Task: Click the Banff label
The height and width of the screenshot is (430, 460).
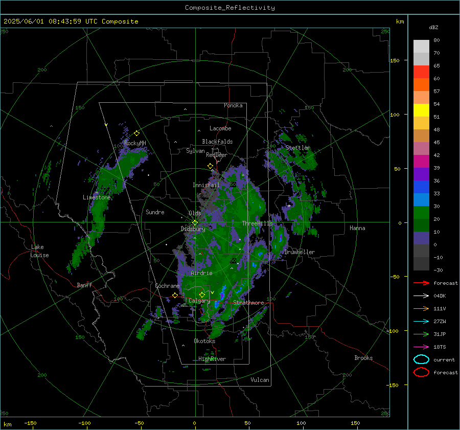Action: point(84,285)
